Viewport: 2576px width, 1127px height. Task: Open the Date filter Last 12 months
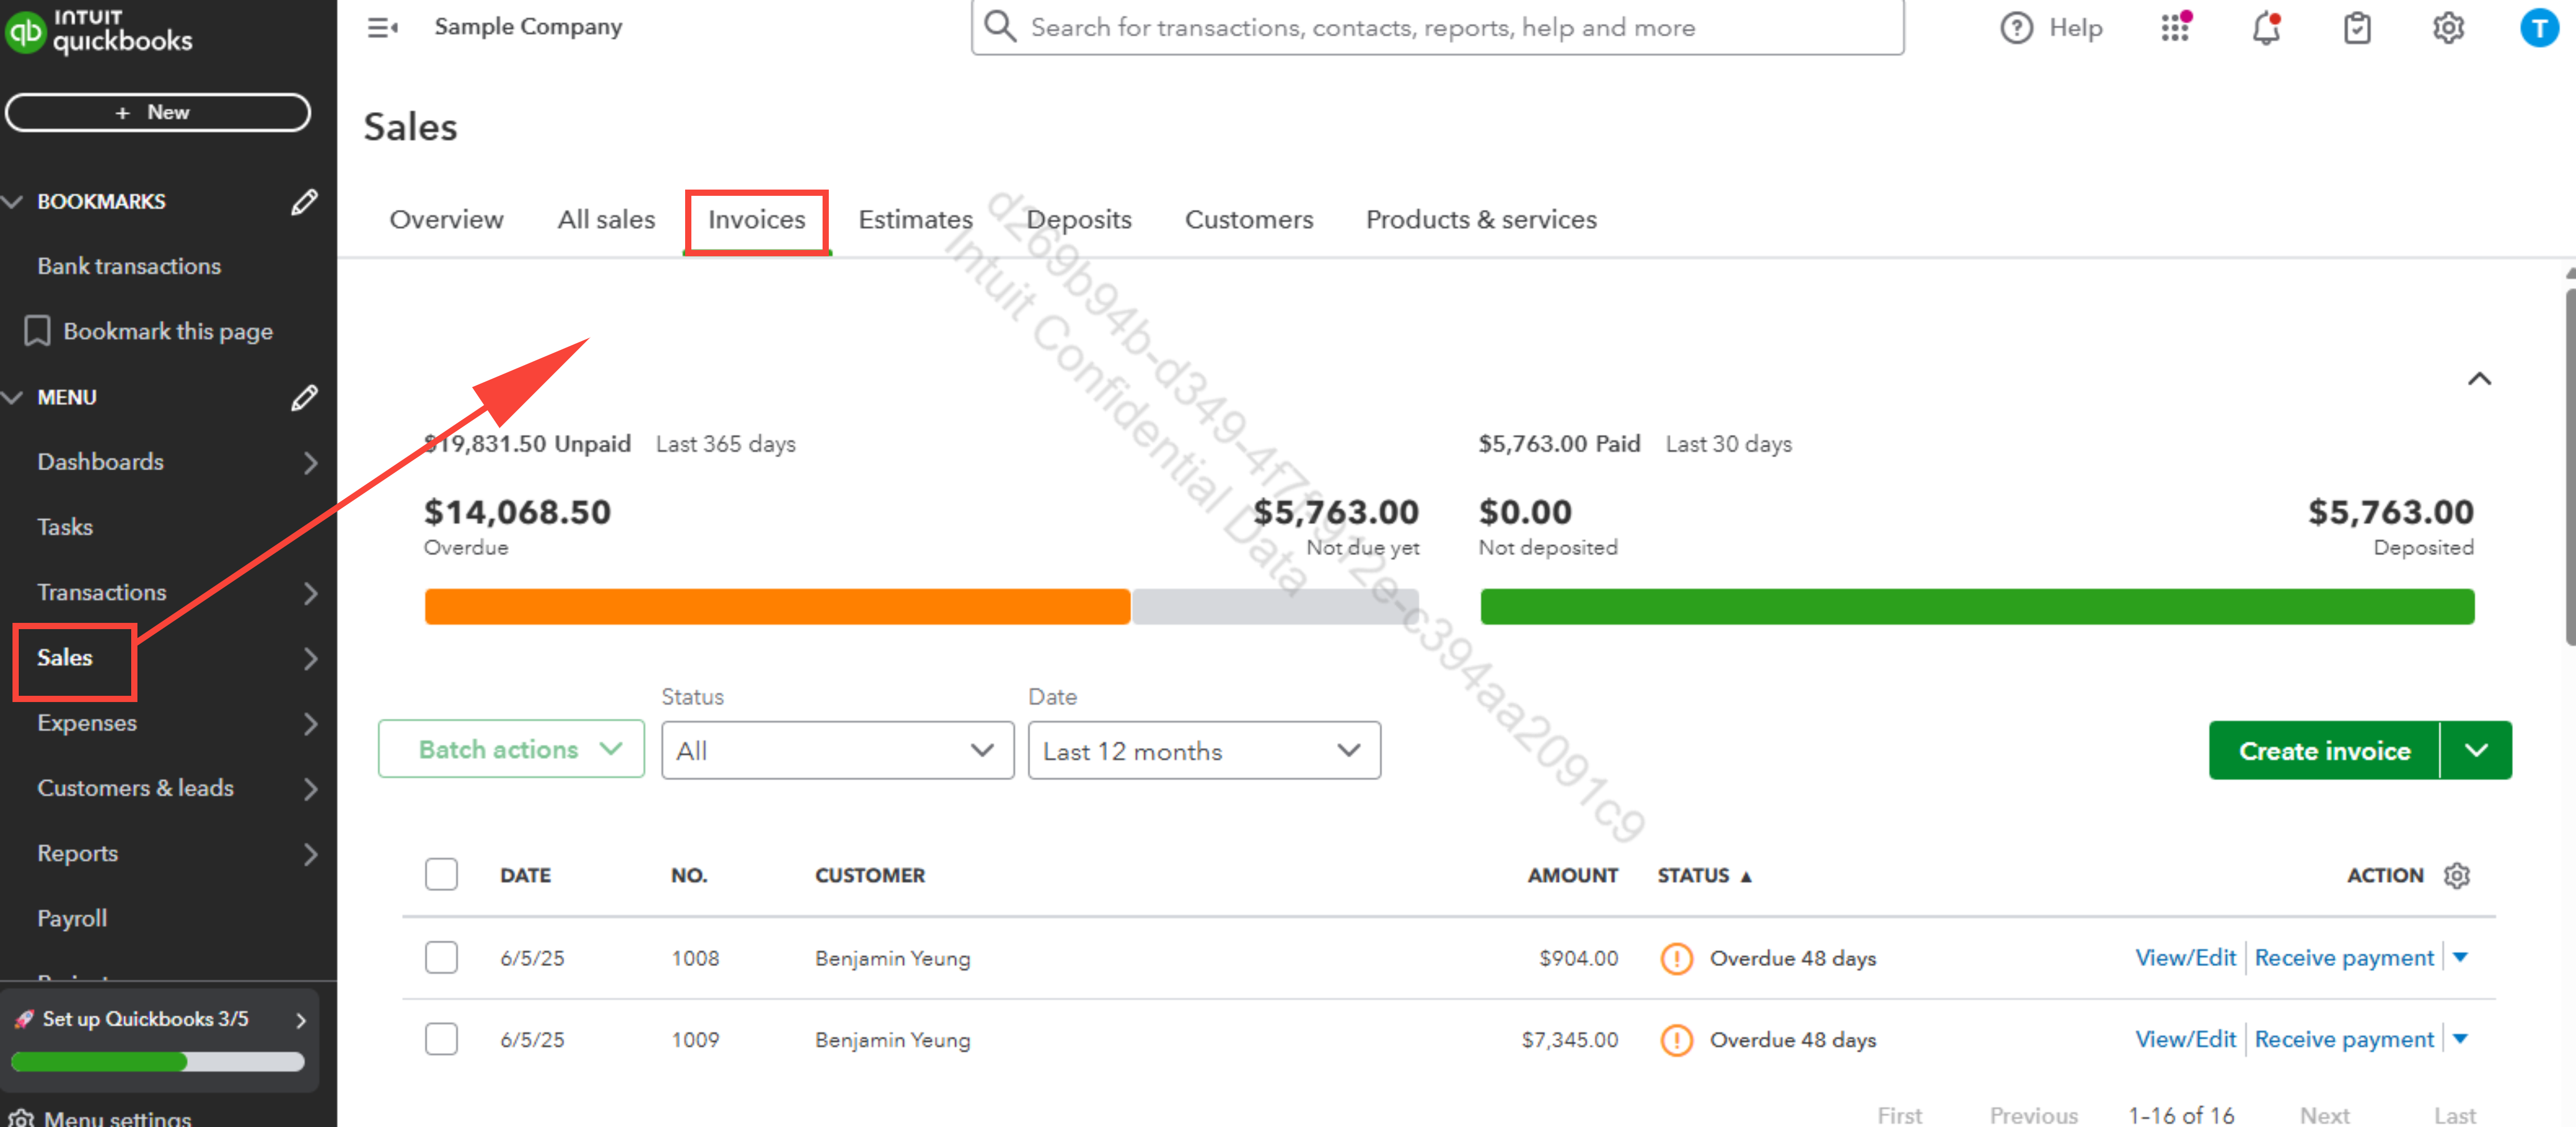click(1204, 750)
